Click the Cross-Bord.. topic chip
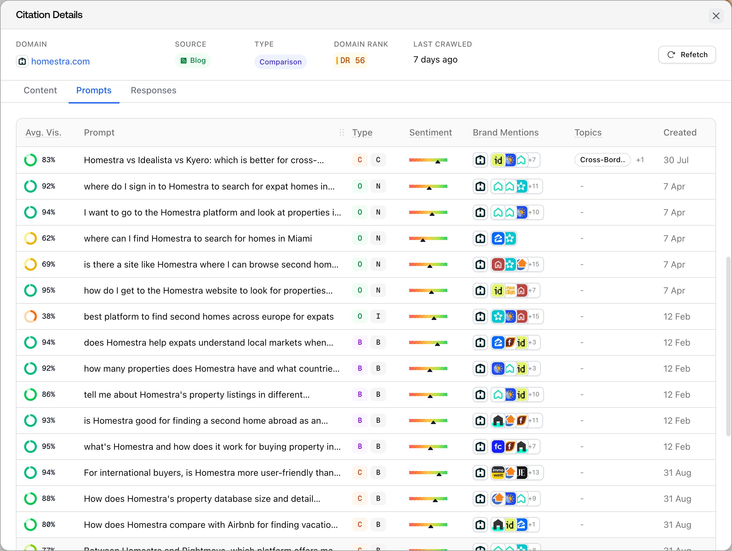This screenshot has height=551, width=732. [x=602, y=160]
